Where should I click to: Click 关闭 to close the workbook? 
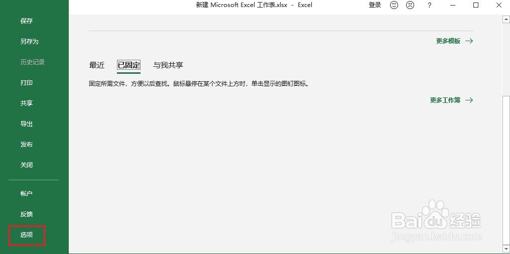(x=26, y=165)
